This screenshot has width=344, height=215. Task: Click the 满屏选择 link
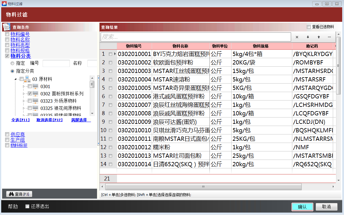pyautogui.click(x=79, y=120)
